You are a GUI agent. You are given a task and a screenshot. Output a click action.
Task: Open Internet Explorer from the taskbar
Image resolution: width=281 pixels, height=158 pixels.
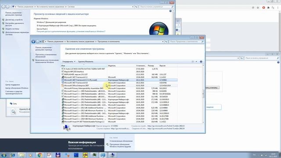[x=13, y=155]
